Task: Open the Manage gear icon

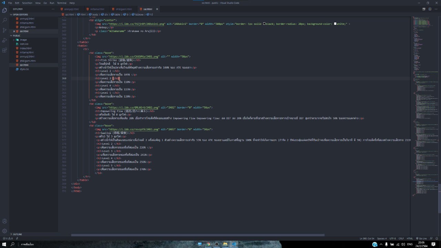Action: [4, 231]
